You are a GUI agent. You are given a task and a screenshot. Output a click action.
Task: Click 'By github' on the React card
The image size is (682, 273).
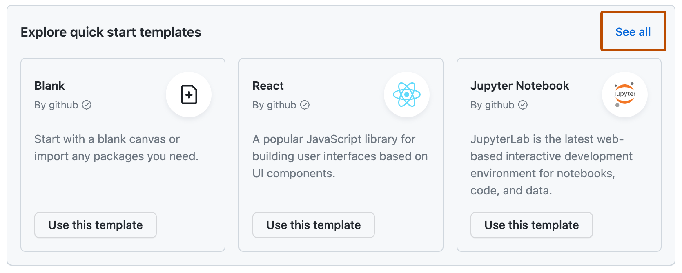(x=274, y=105)
